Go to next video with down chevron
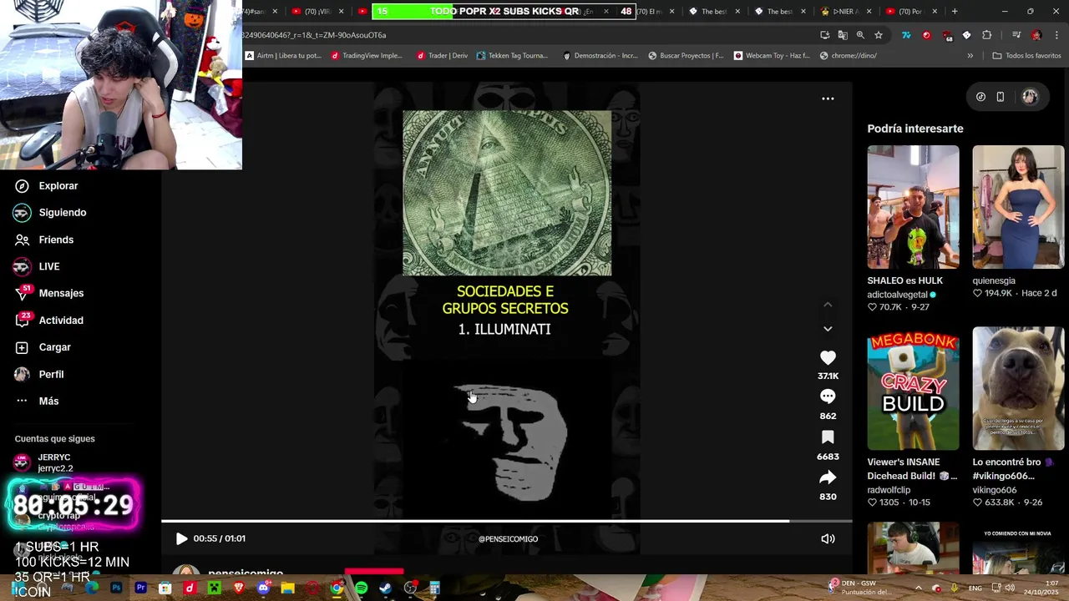The height and width of the screenshot is (601, 1069). [828, 329]
